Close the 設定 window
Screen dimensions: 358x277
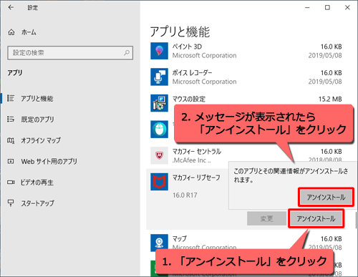pyautogui.click(x=347, y=8)
